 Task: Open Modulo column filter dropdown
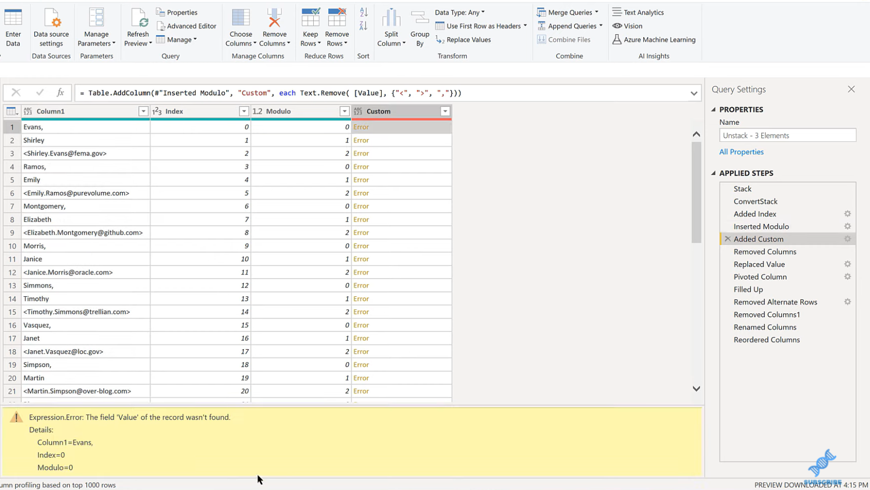point(344,111)
